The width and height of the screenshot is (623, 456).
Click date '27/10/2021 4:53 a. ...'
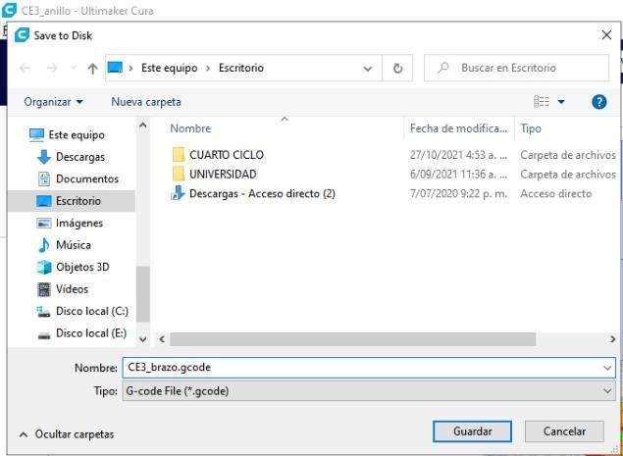[459, 155]
